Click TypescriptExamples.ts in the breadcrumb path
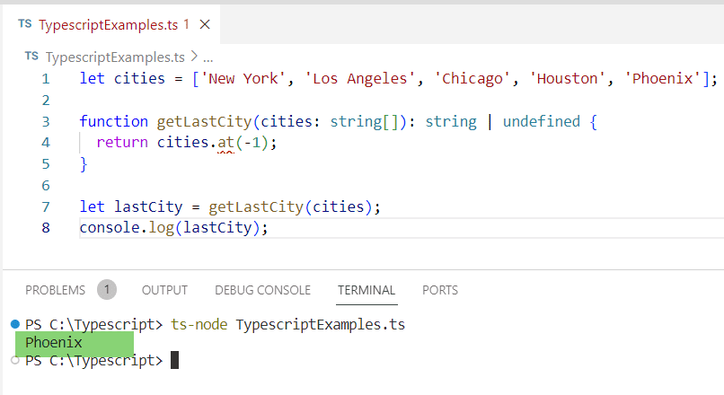Image resolution: width=724 pixels, height=395 pixels. coord(115,57)
